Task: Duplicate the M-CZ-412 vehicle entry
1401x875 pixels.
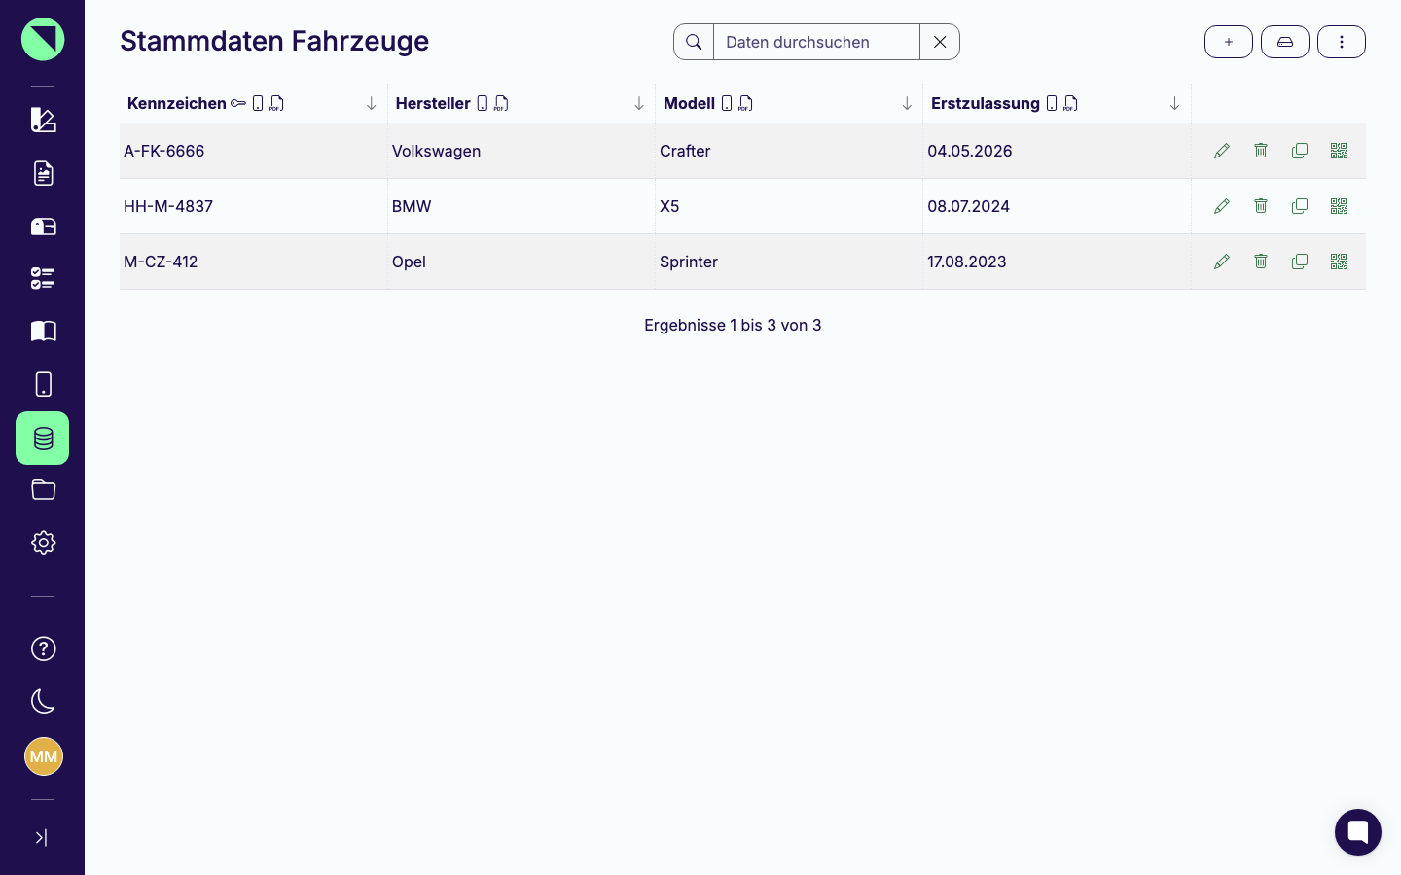Action: coord(1300,262)
